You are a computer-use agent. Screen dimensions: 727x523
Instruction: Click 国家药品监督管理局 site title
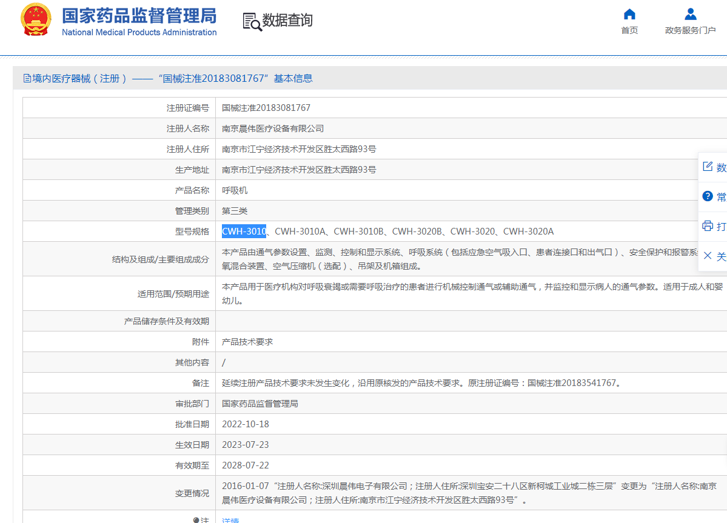click(139, 16)
